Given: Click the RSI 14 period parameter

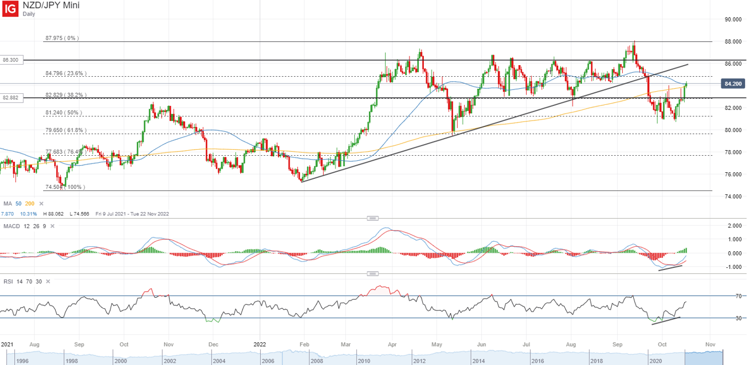Looking at the screenshot, I should point(19,282).
